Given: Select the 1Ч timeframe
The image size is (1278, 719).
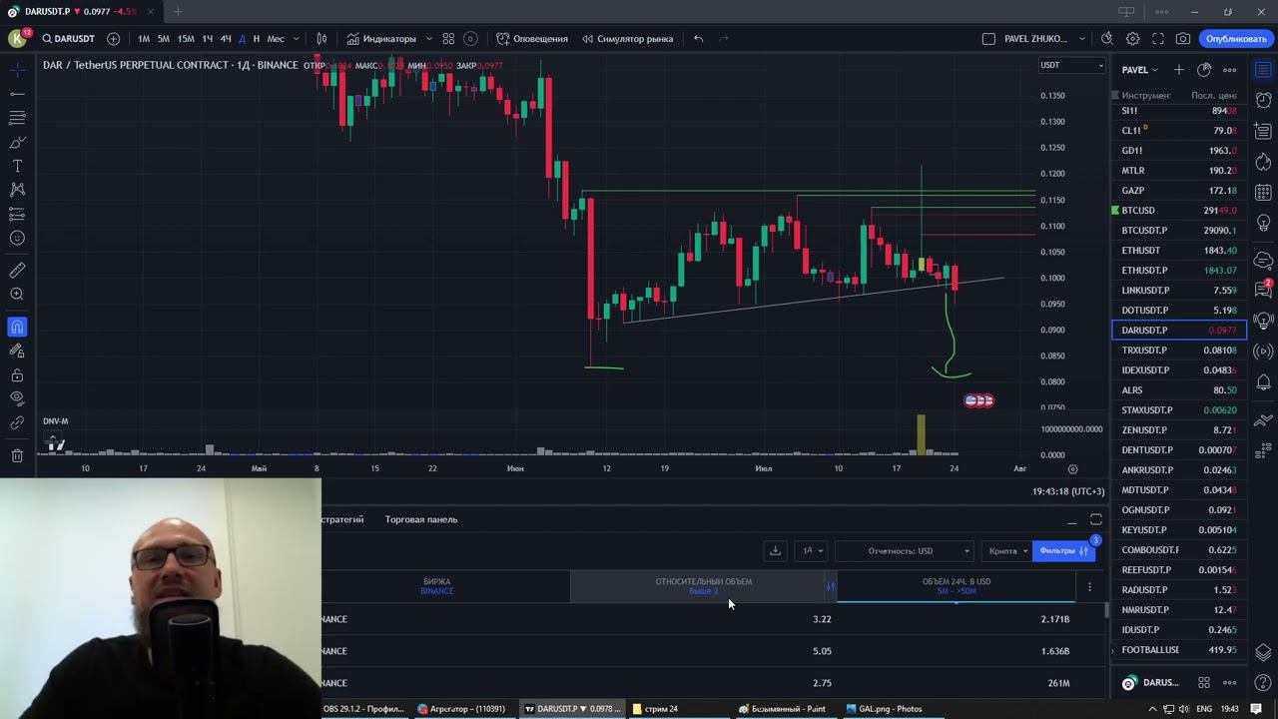Looking at the screenshot, I should [x=207, y=39].
